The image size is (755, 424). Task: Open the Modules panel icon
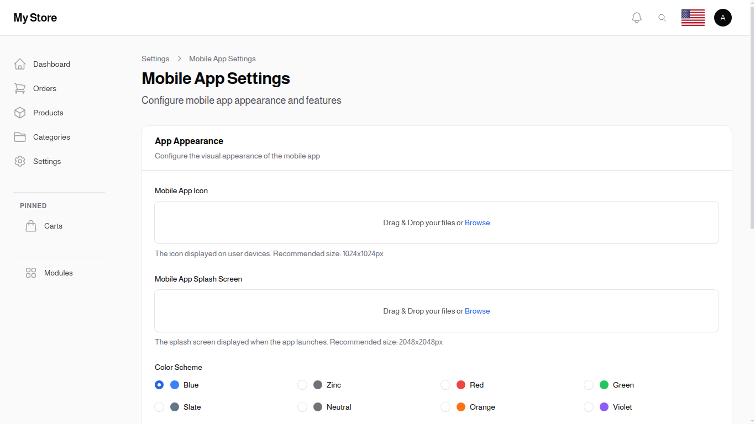point(30,273)
